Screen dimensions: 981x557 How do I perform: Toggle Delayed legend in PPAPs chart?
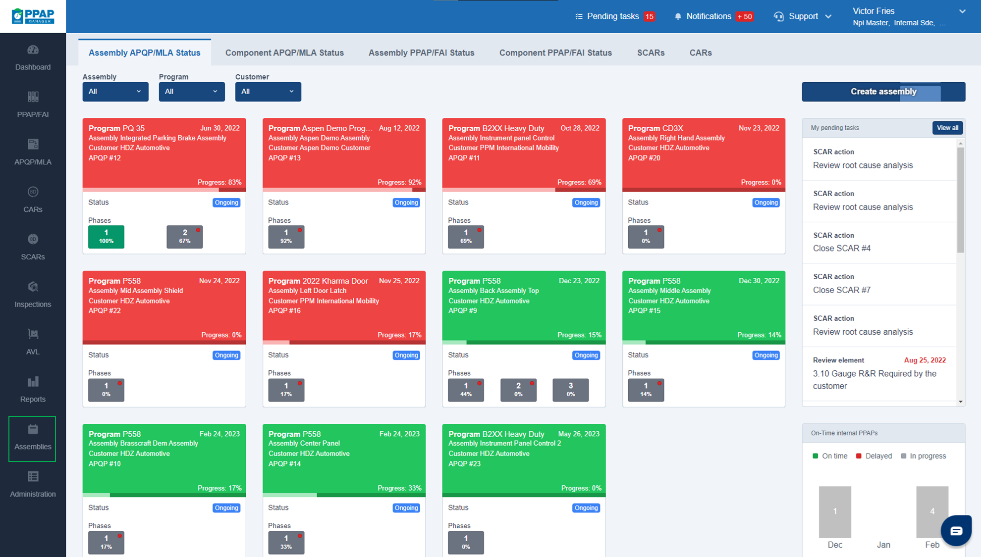873,456
